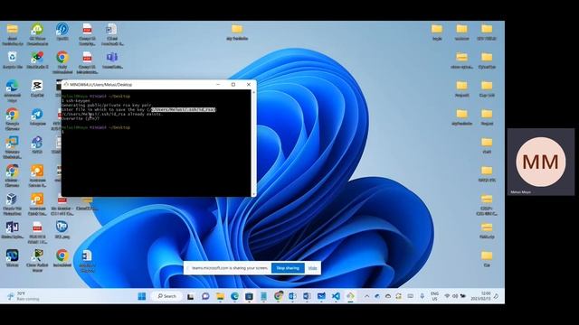Open the Chat app on the taskbar
The height and width of the screenshot is (325, 579).
click(x=205, y=296)
